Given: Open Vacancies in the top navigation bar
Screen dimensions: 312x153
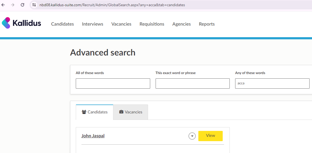Looking at the screenshot, I should (121, 24).
